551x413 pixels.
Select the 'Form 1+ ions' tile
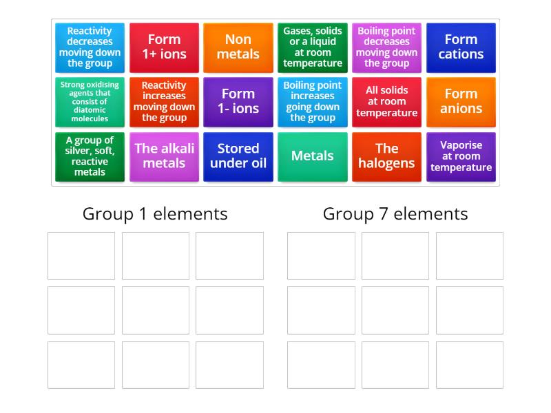pyautogui.click(x=164, y=47)
